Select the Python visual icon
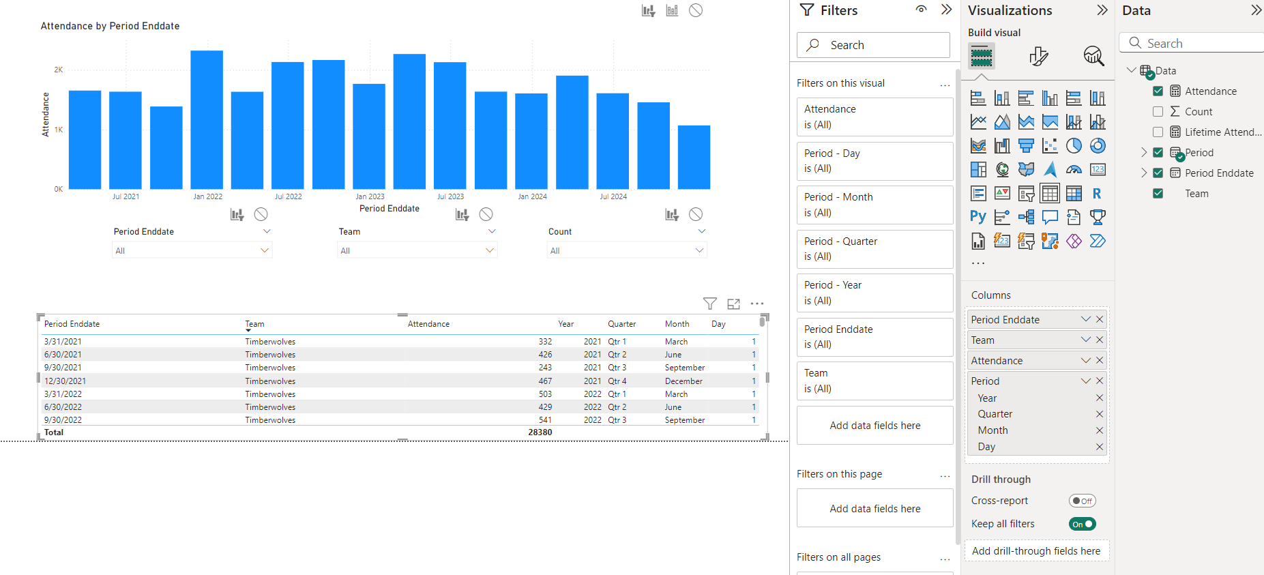The height and width of the screenshot is (575, 1264). point(978,218)
